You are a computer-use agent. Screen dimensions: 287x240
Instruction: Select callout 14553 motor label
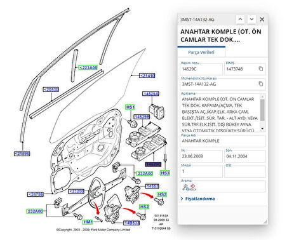tap(152, 186)
